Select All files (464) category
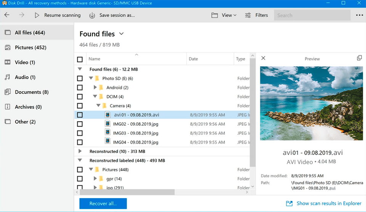 click(37, 32)
